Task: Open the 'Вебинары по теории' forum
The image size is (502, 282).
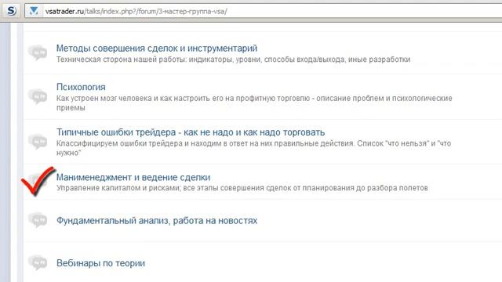Action: [x=100, y=263]
